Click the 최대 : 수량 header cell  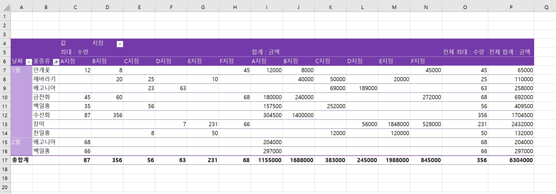[x=76, y=52]
